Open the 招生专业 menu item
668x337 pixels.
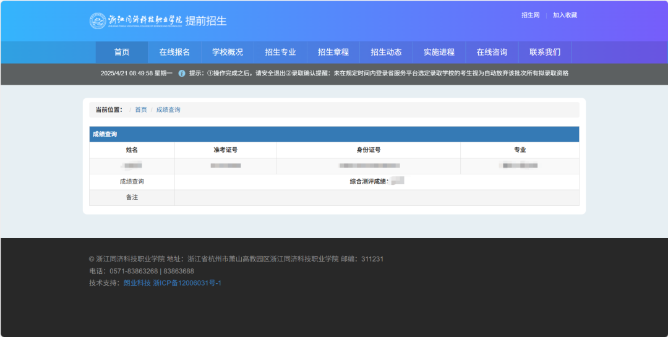click(x=280, y=52)
